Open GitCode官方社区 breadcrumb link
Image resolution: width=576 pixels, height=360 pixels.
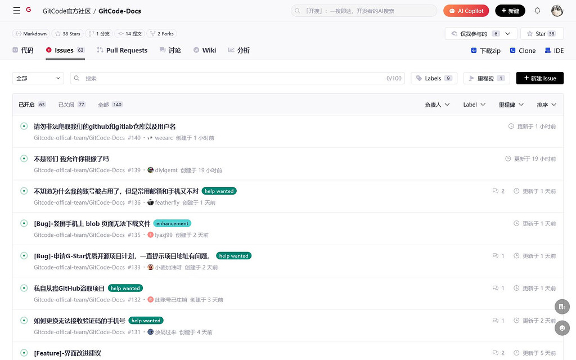66,11
